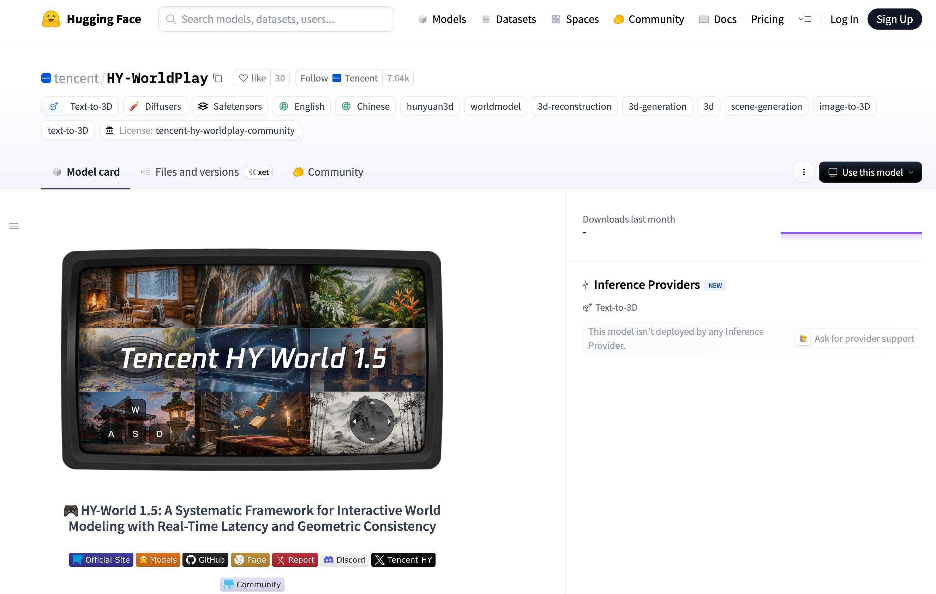Toggle table of contents hamburger icon
Viewport: 936px width, 594px height.
pos(14,226)
